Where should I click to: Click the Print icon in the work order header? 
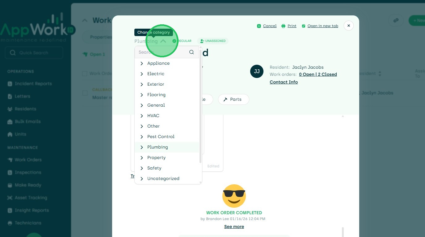click(x=283, y=26)
